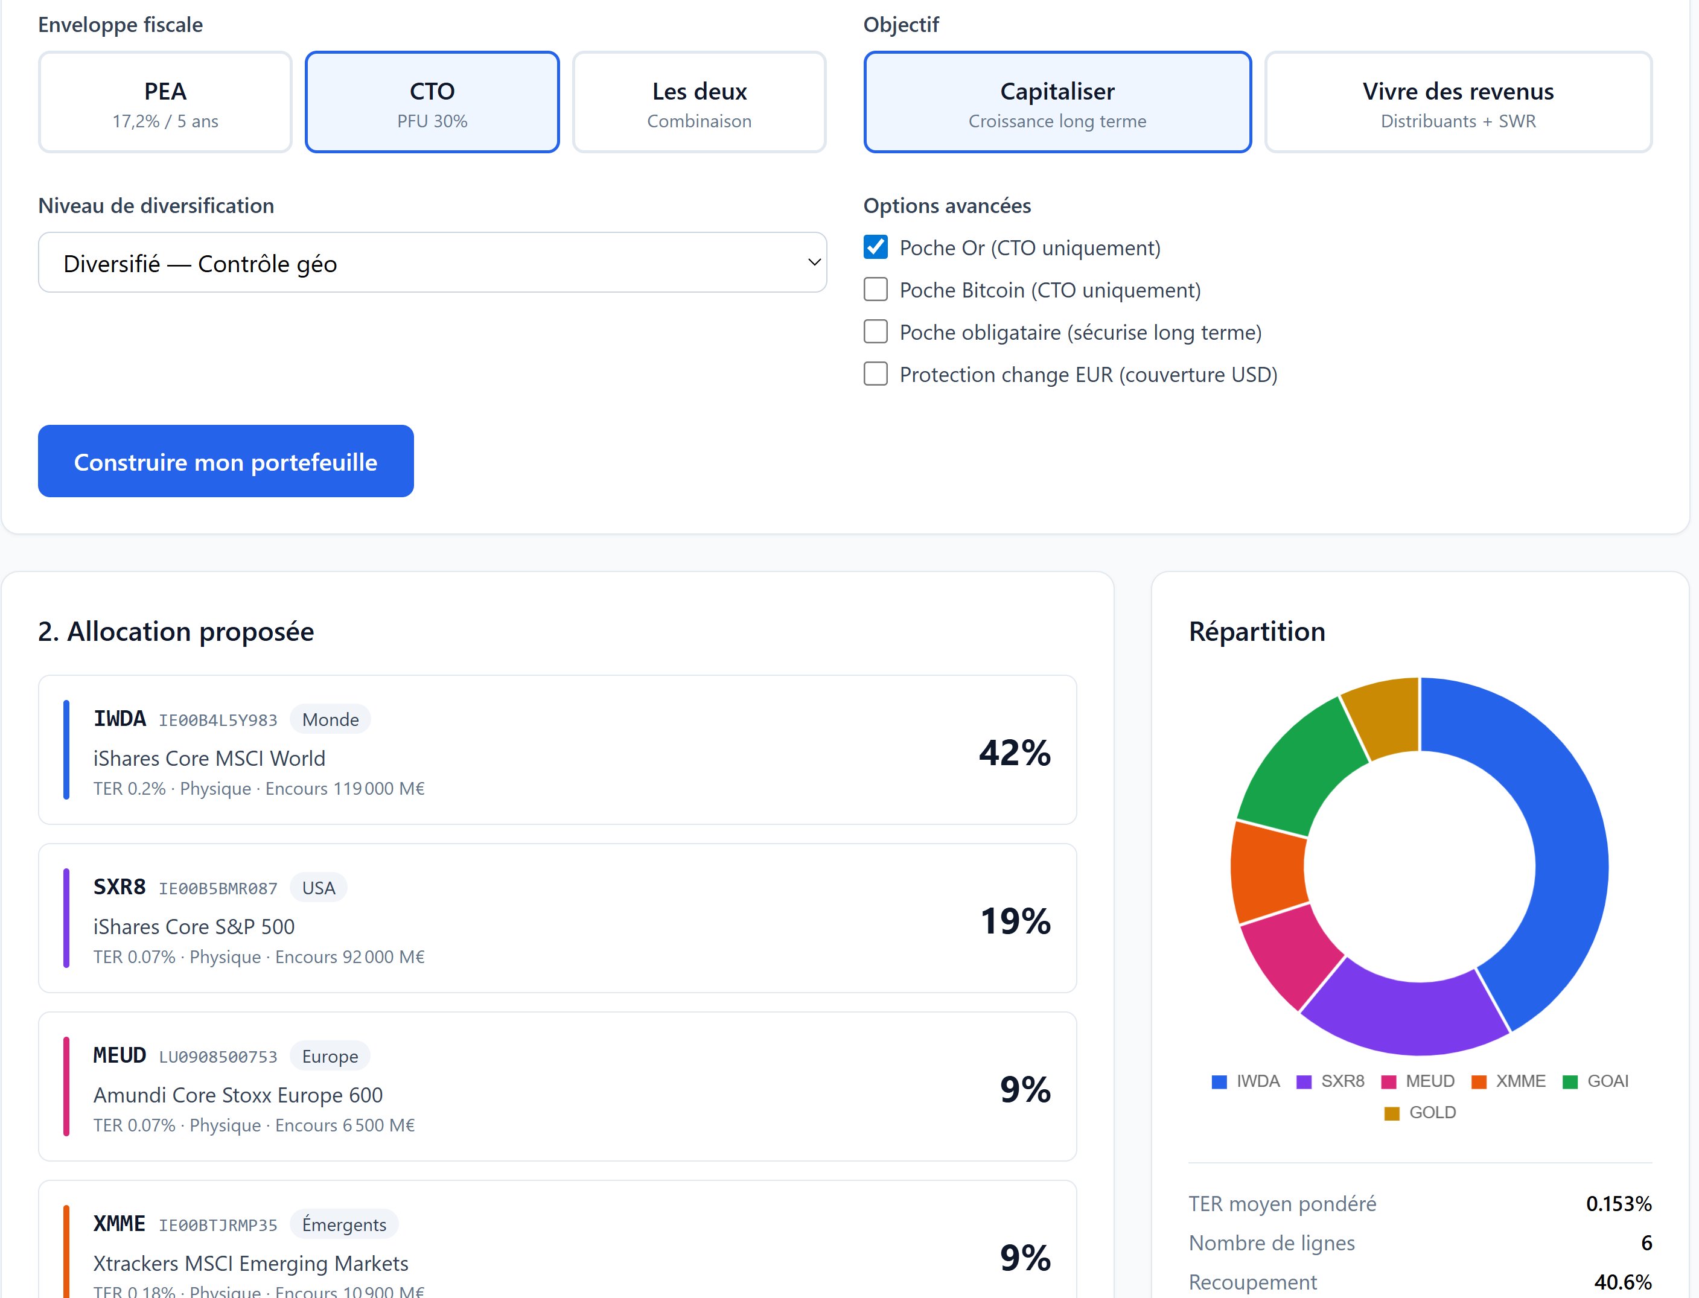Click the 42% allocation value
1699x1298 pixels.
[x=1015, y=752]
